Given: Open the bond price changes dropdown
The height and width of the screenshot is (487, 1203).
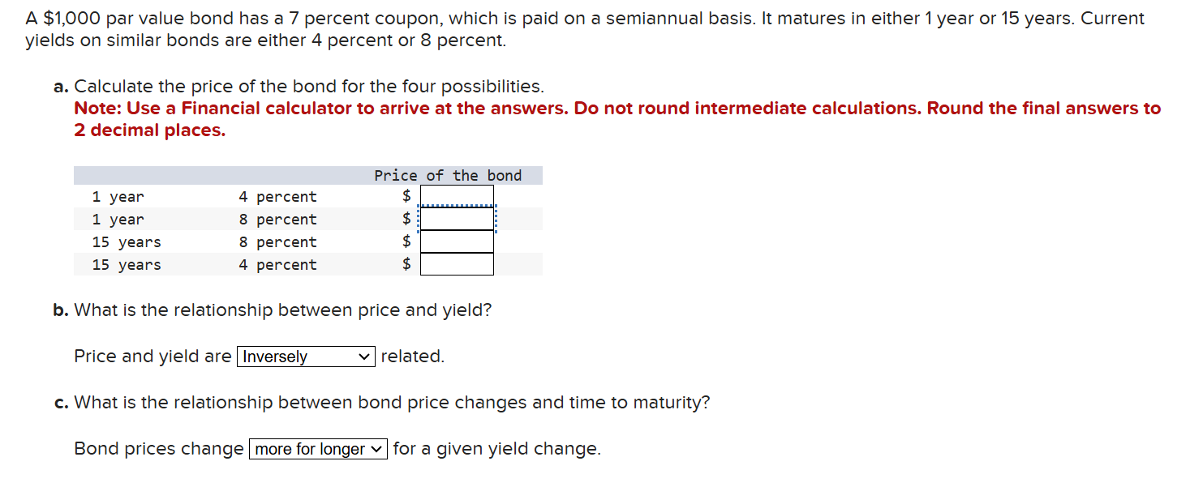Looking at the screenshot, I should click(316, 448).
